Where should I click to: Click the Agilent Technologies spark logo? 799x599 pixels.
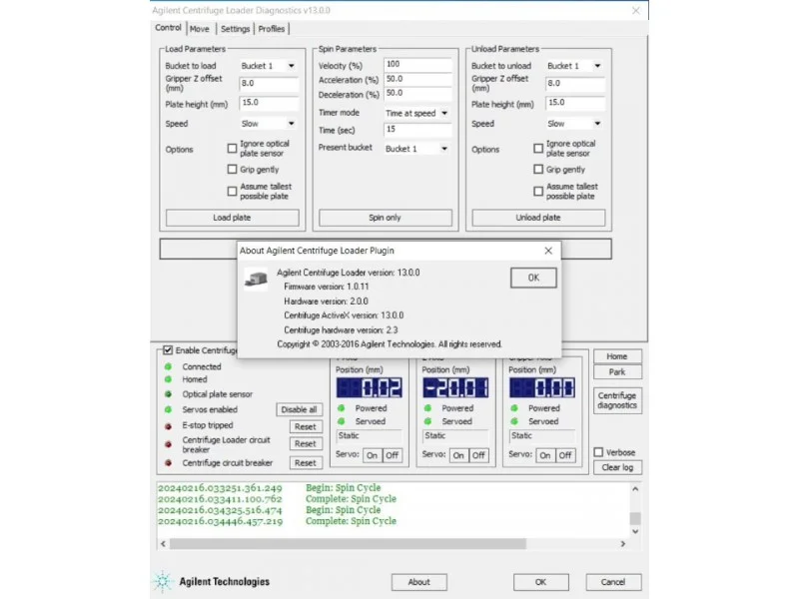coord(163,581)
